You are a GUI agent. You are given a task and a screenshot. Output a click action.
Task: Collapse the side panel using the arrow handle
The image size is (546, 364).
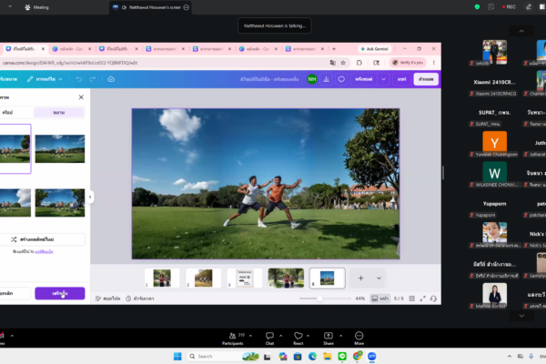(90, 197)
